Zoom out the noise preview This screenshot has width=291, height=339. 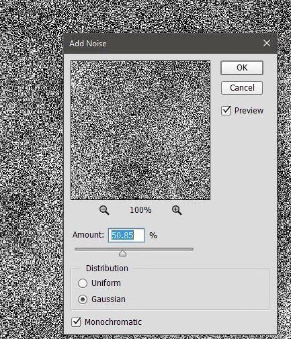click(x=104, y=210)
